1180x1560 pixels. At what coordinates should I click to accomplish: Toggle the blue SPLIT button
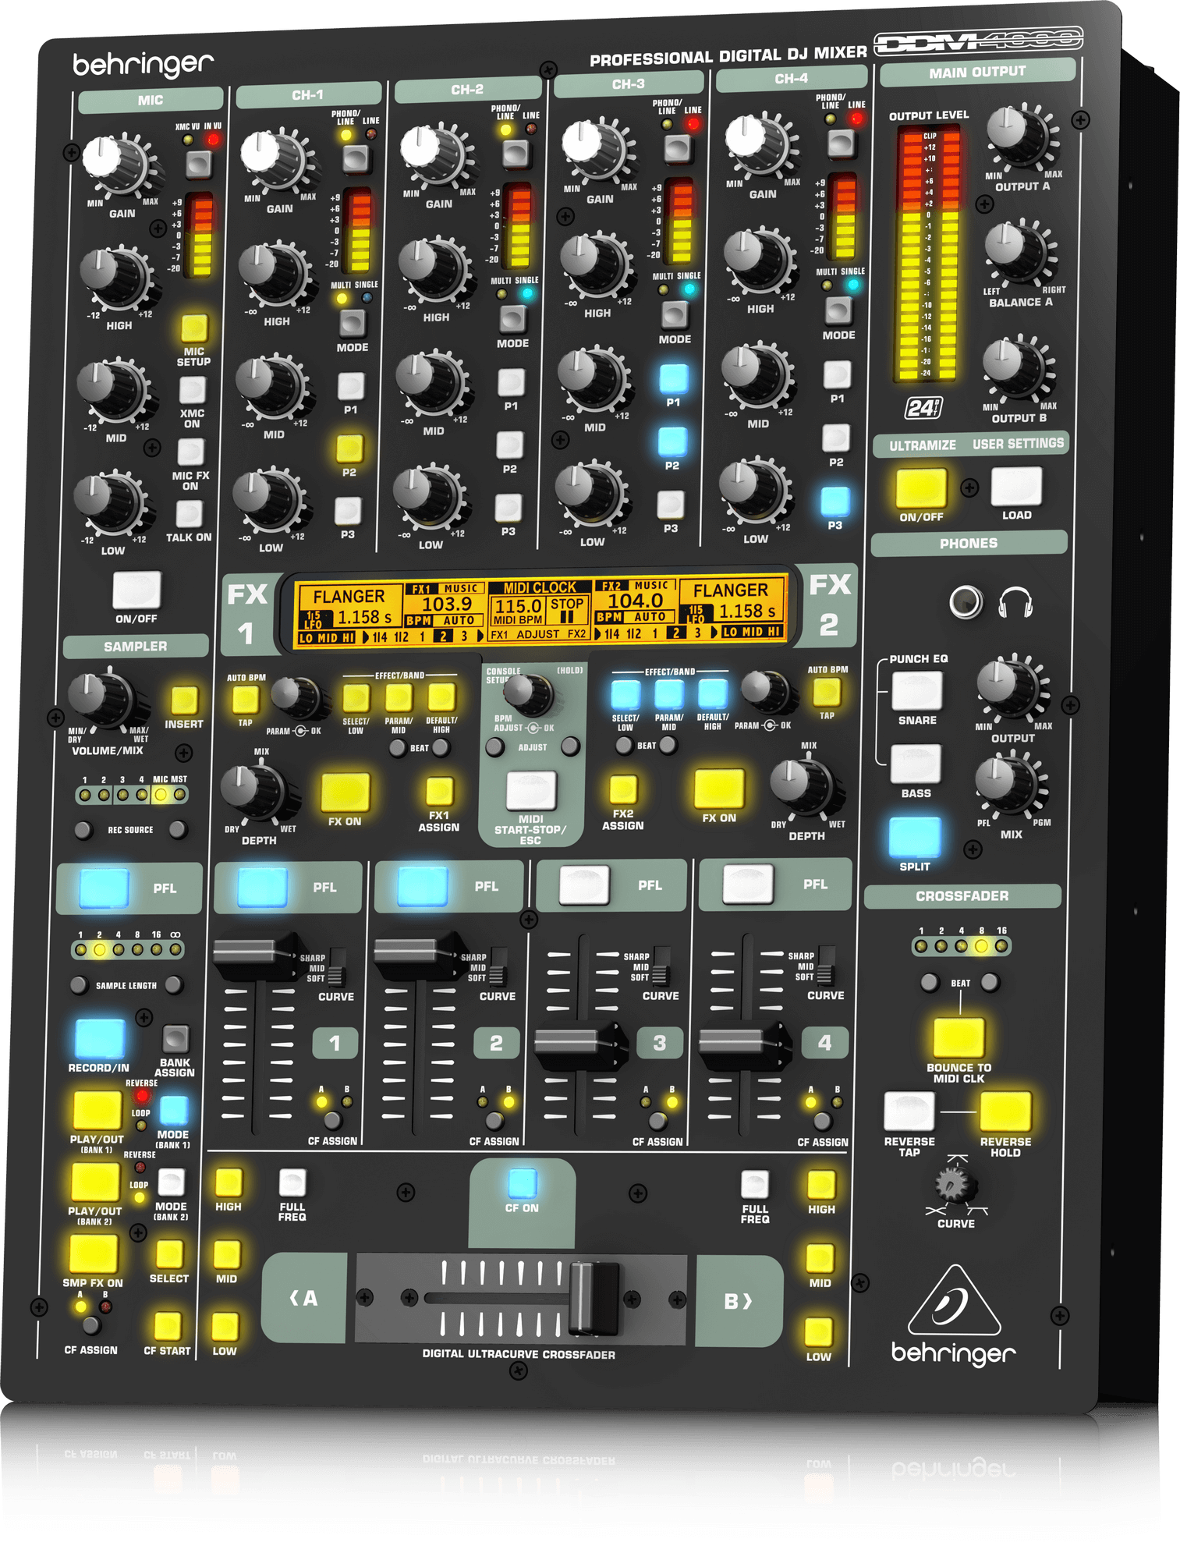click(915, 838)
